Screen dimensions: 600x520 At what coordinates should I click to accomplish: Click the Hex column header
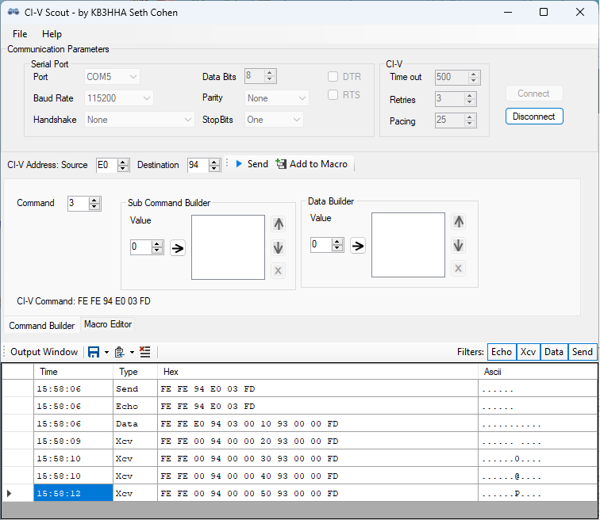[x=318, y=372]
